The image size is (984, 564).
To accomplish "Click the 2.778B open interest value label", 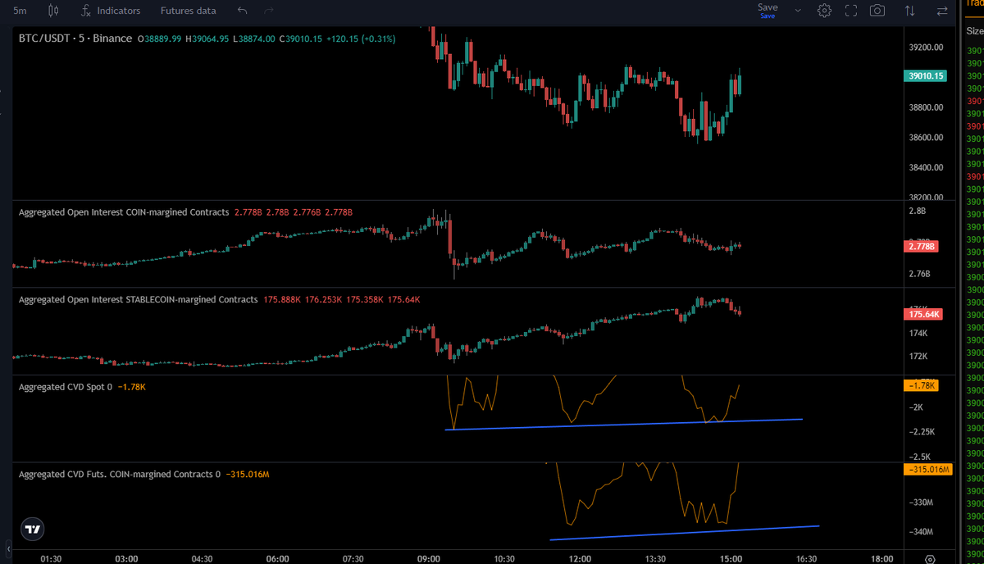I will pyautogui.click(x=922, y=247).
